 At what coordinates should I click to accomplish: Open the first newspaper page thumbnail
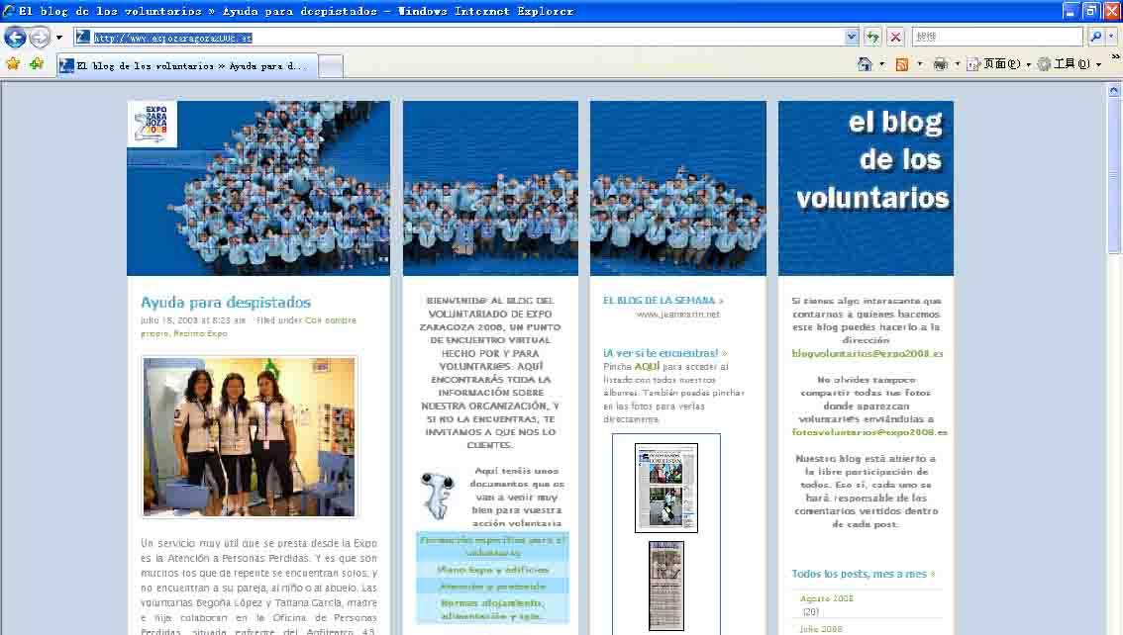666,488
